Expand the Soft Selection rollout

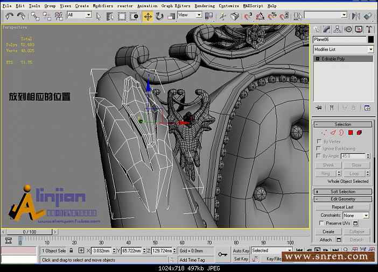342,191
